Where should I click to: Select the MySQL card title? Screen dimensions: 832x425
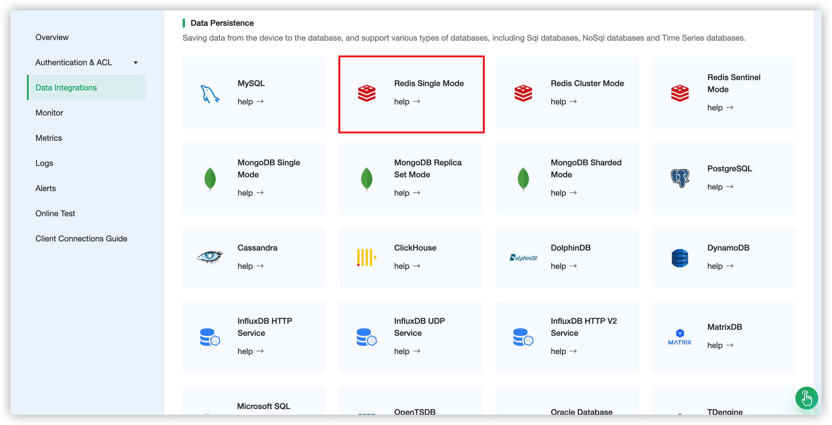(251, 83)
